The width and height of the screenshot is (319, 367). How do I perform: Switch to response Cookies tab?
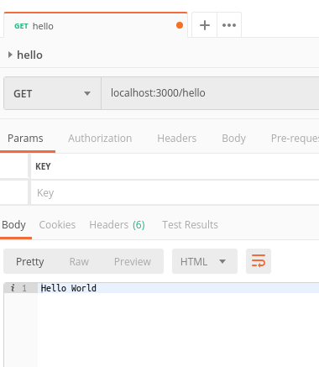click(57, 225)
